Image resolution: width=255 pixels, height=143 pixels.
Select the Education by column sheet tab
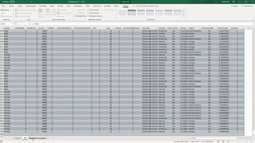[37, 138]
